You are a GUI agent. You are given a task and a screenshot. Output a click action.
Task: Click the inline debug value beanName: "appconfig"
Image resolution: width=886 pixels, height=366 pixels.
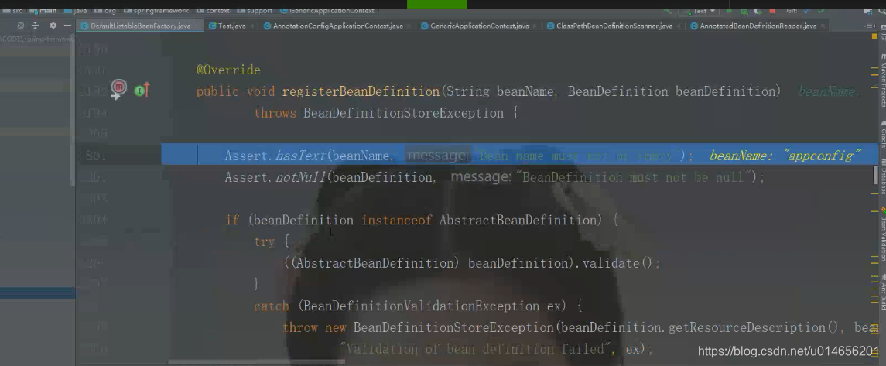785,156
